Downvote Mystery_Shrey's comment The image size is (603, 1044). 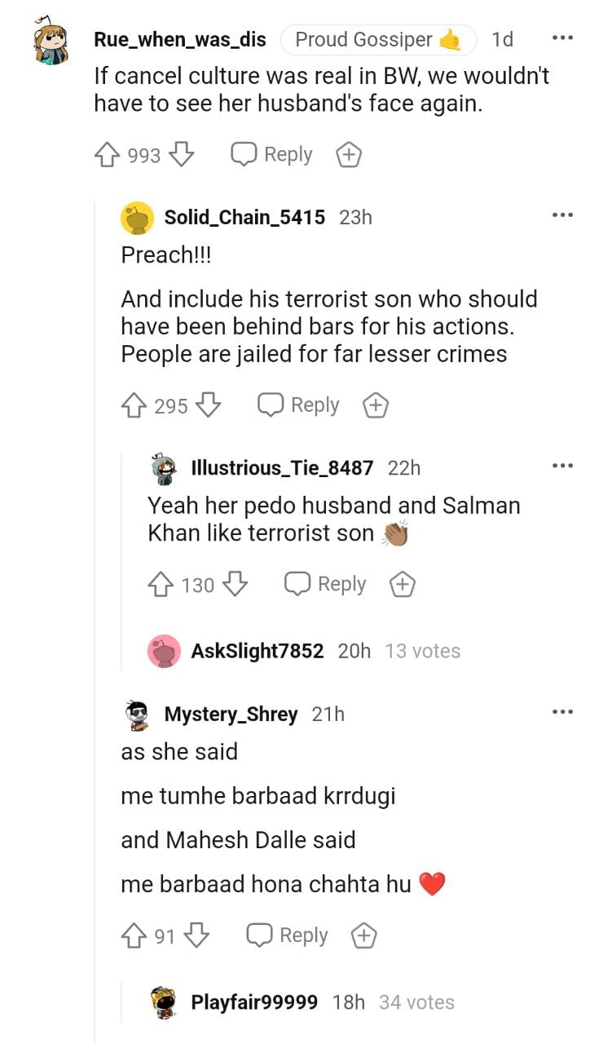click(x=196, y=936)
